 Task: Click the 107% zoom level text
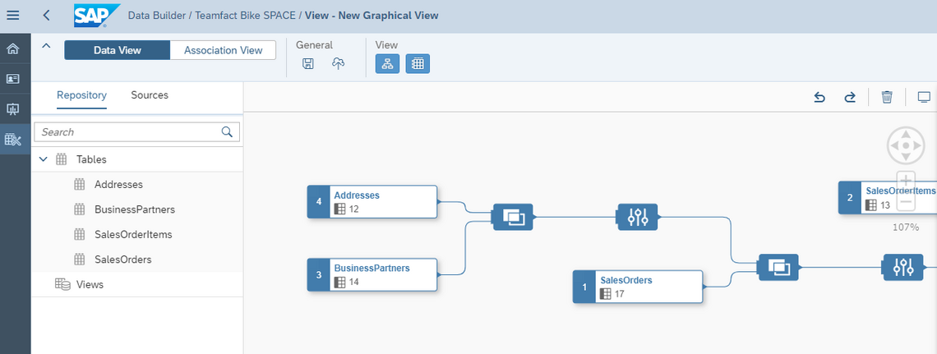tap(906, 227)
